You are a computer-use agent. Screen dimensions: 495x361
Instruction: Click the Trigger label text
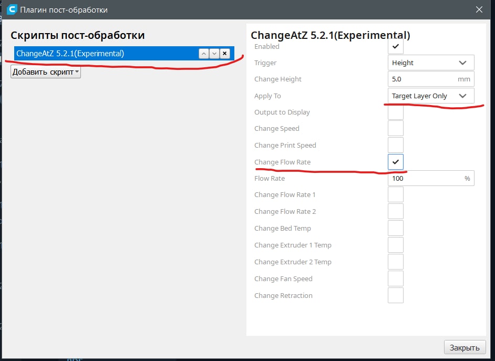(x=265, y=63)
